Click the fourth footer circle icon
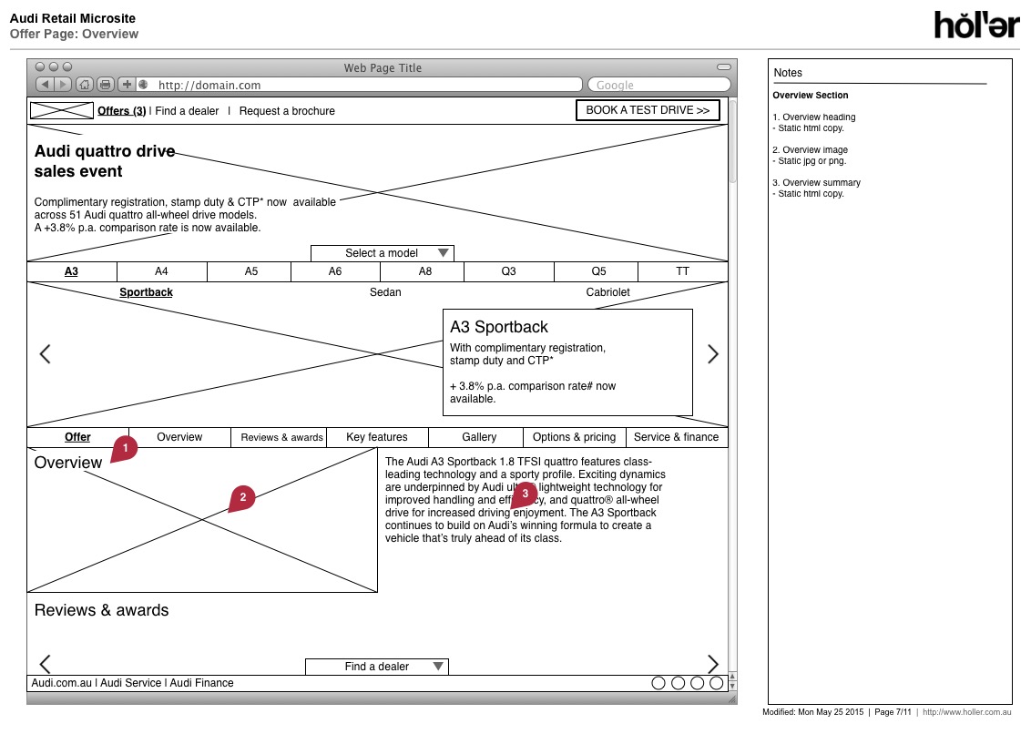 coord(716,683)
